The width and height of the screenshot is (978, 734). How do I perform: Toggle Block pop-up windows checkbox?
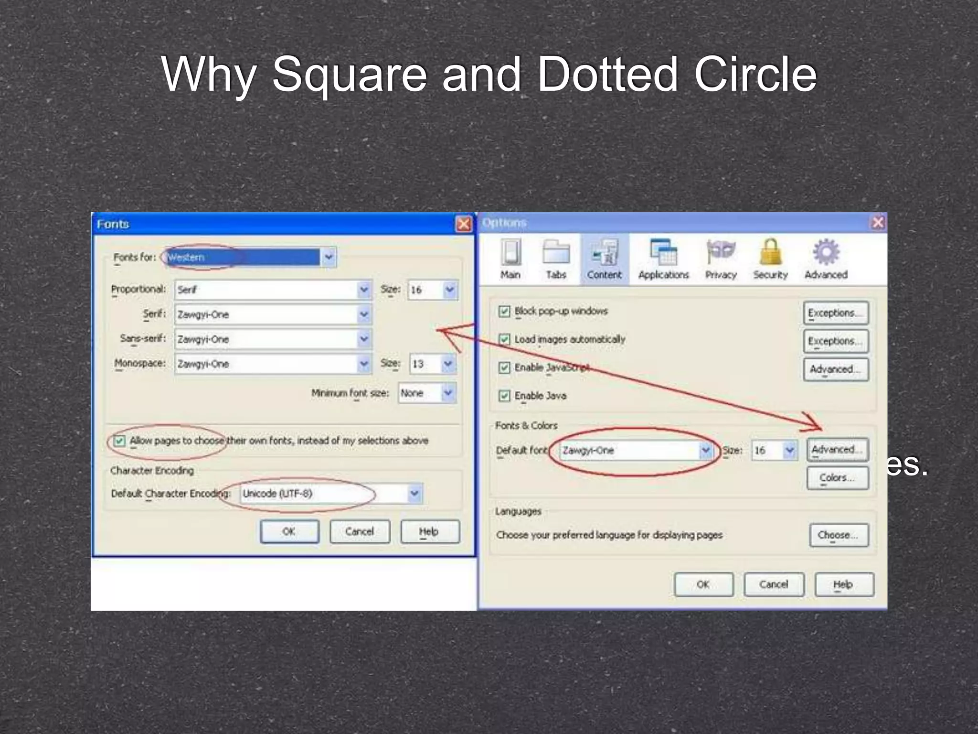click(x=504, y=312)
